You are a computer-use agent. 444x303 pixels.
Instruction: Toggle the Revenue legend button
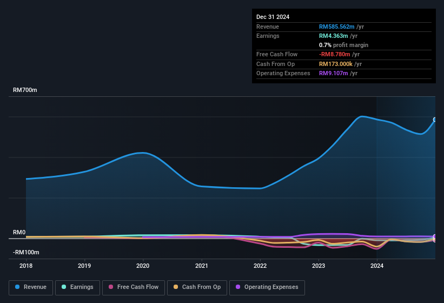click(31, 287)
